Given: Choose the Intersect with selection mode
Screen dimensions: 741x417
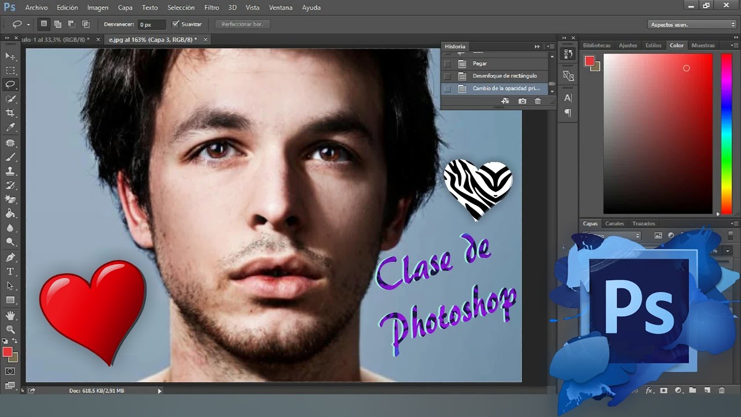Looking at the screenshot, I should click(86, 24).
